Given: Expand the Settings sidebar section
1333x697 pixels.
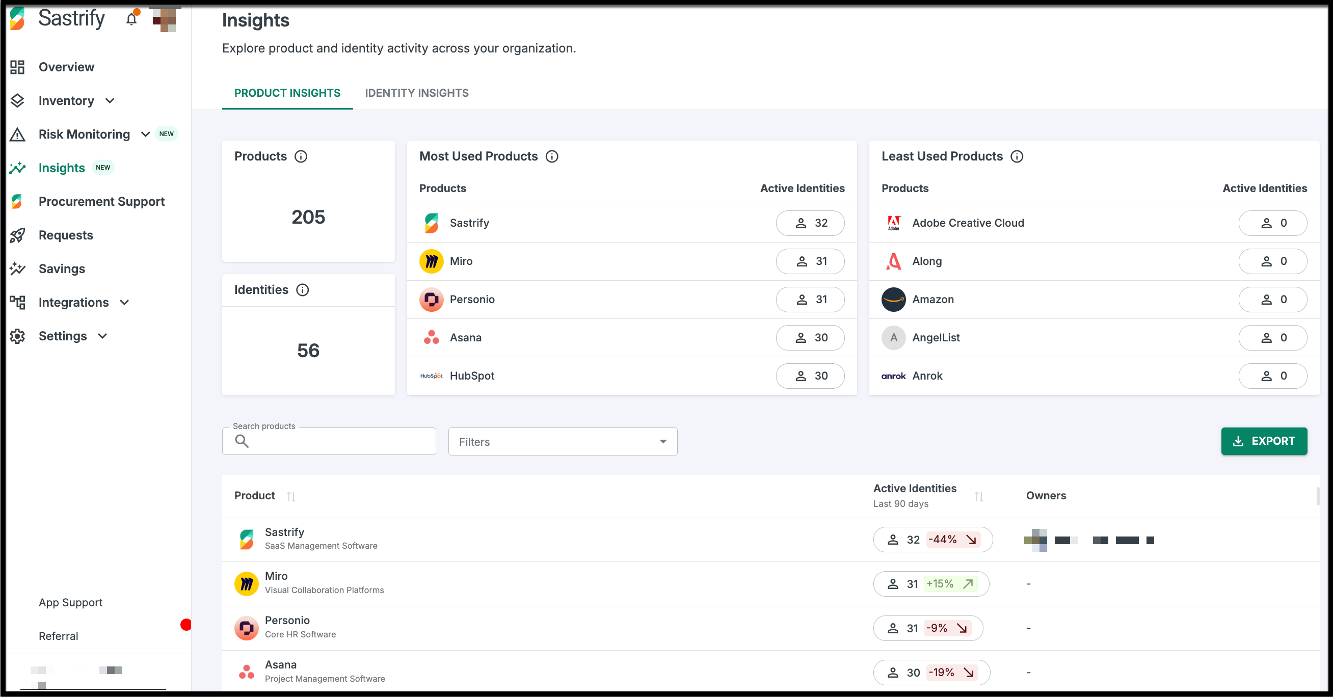Looking at the screenshot, I should coord(102,336).
